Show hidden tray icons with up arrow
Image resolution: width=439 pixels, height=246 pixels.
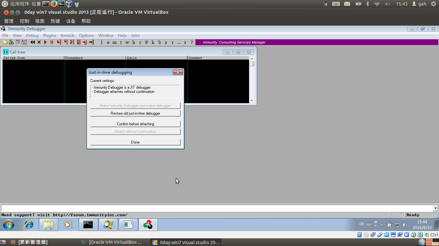tap(381, 225)
